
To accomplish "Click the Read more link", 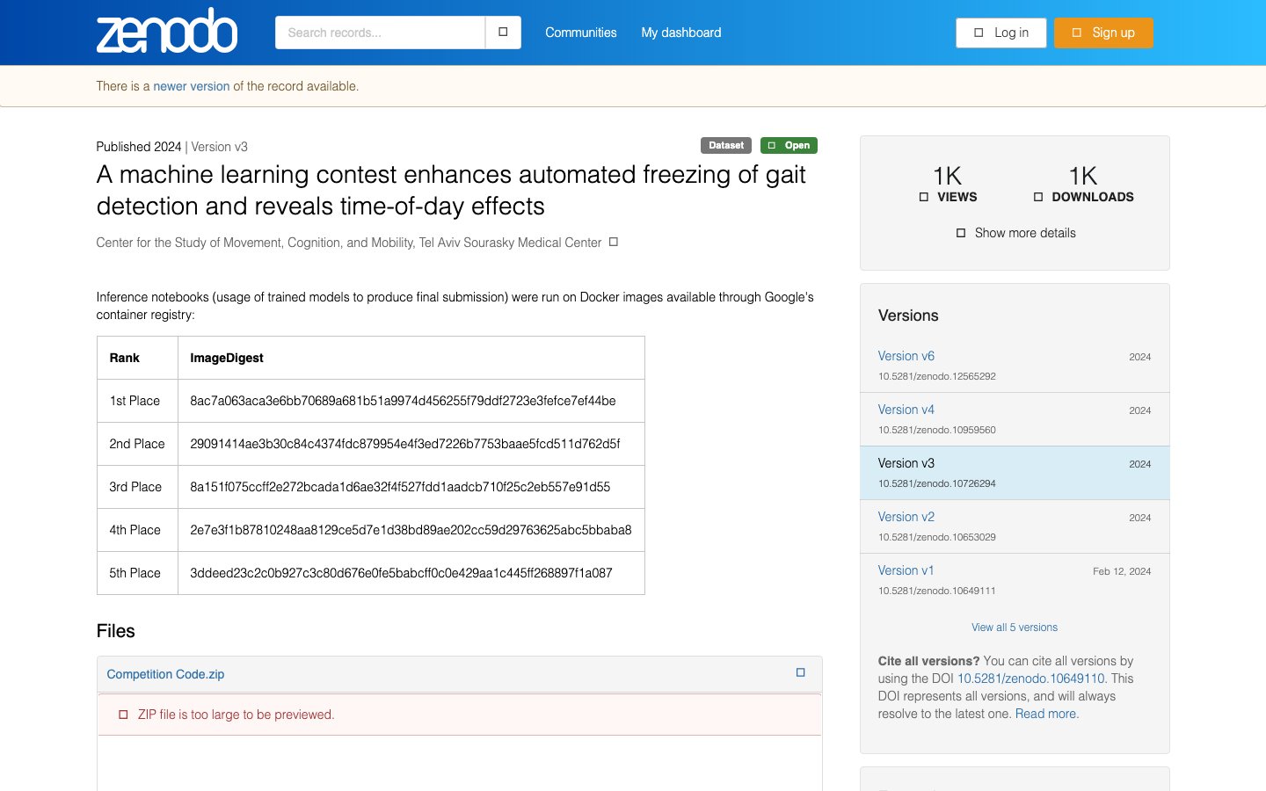I will [x=1047, y=714].
